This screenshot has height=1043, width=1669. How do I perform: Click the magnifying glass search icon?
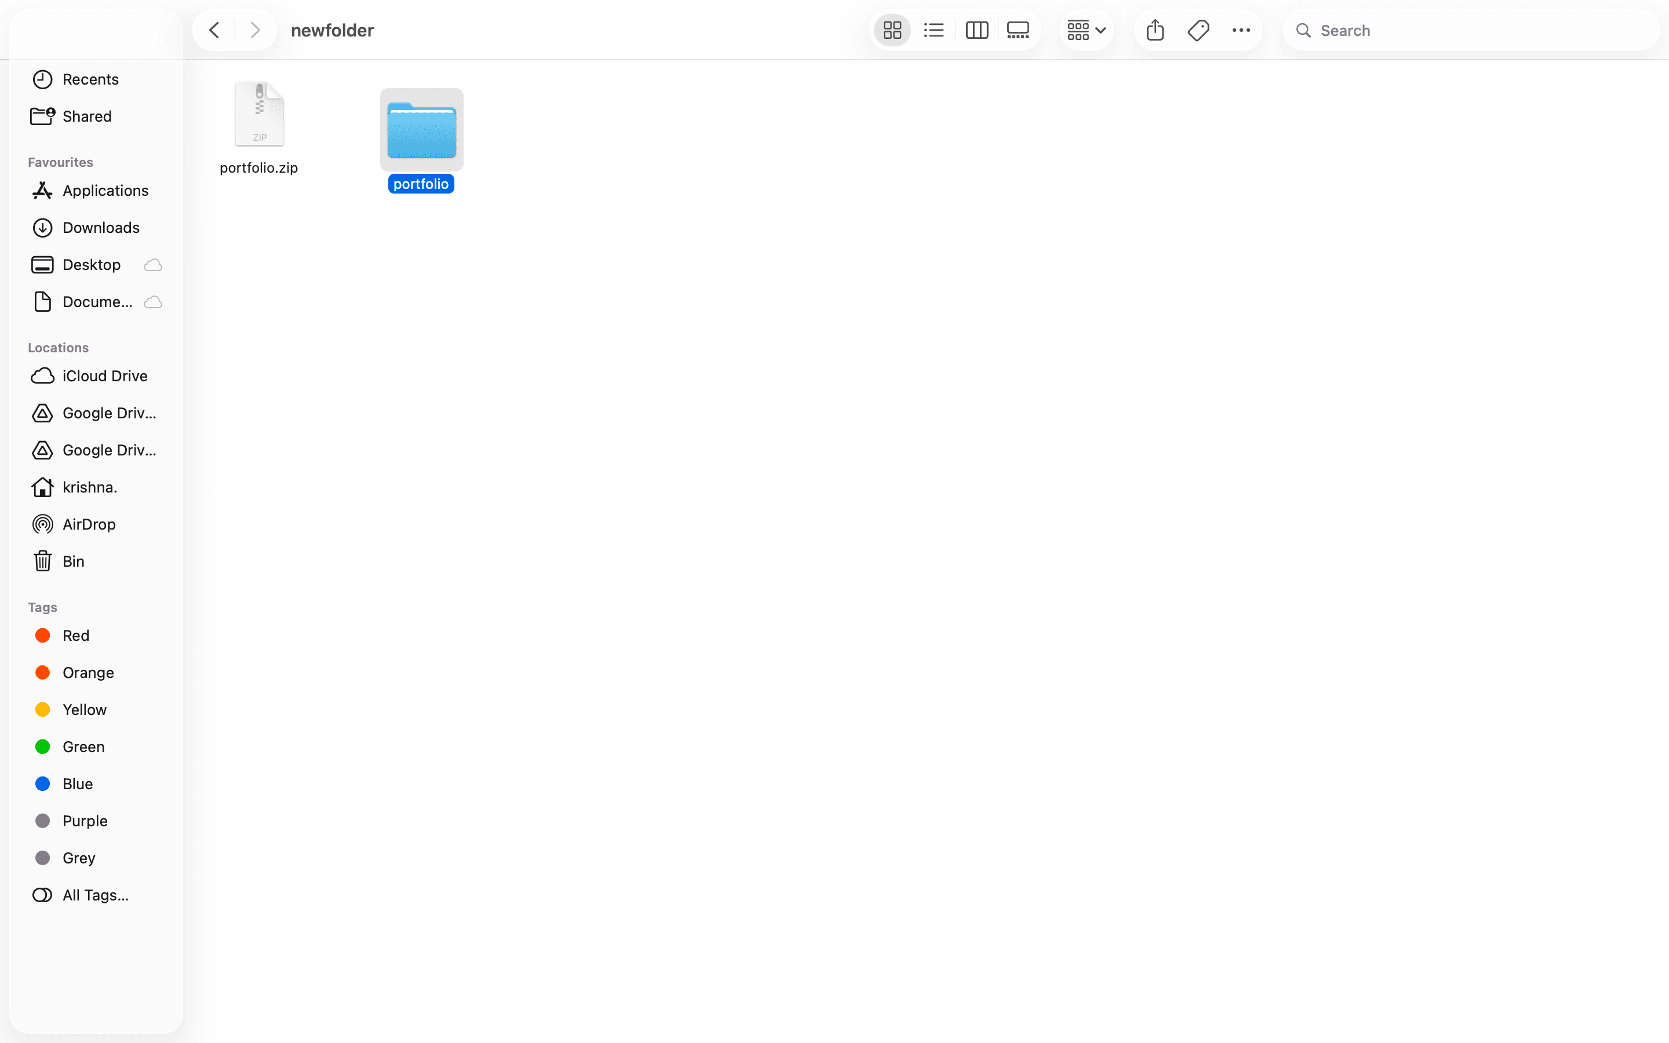tap(1303, 30)
